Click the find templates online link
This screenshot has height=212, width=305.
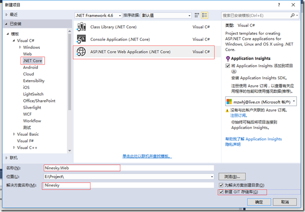coord(147,156)
